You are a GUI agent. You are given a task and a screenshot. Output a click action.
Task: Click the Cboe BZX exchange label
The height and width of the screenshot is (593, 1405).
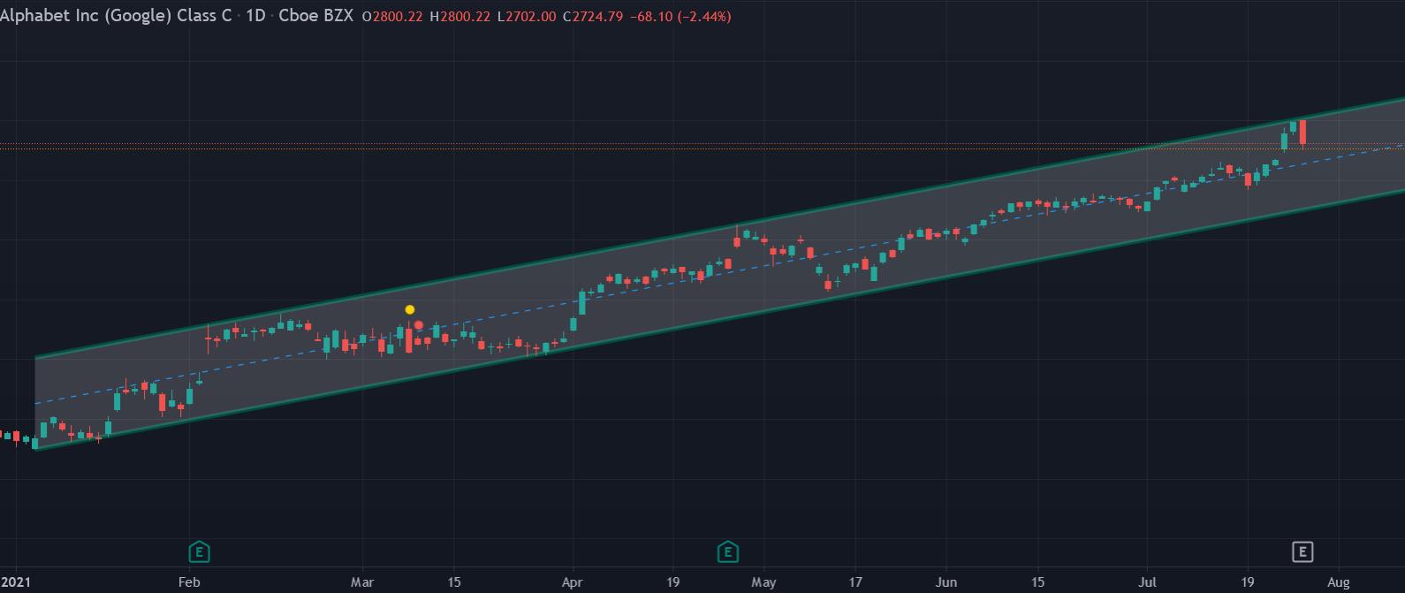(315, 16)
